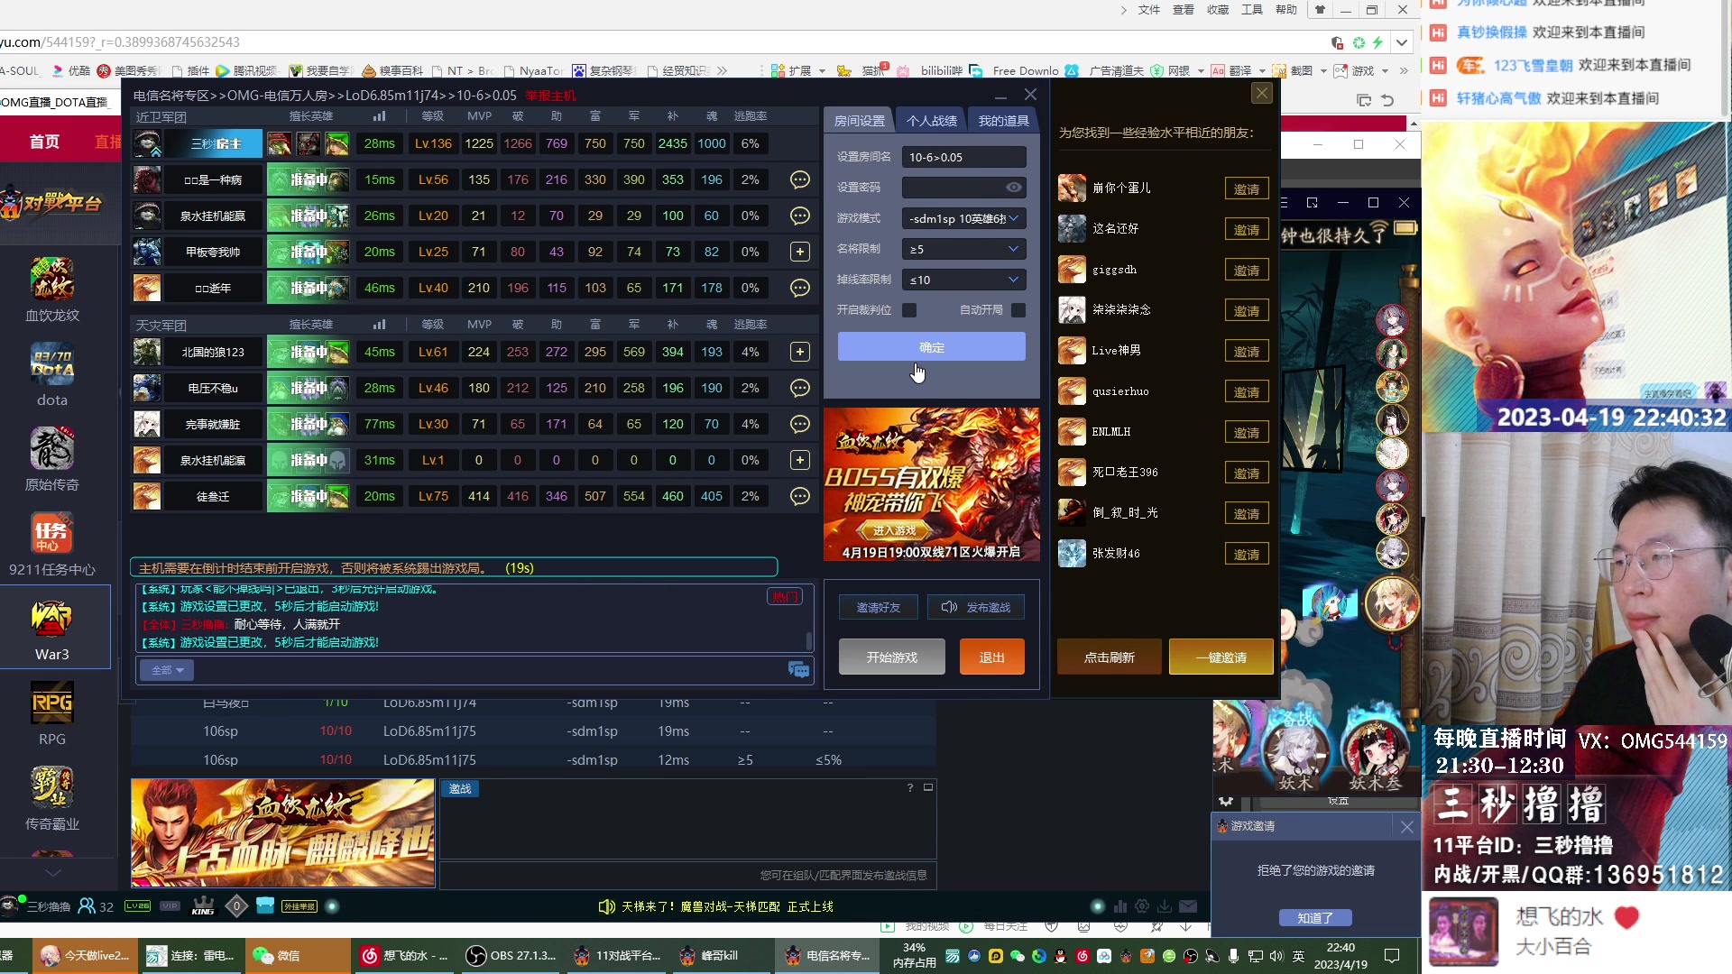Open 9211任务中心 task center
The width and height of the screenshot is (1732, 974).
pyautogui.click(x=52, y=544)
